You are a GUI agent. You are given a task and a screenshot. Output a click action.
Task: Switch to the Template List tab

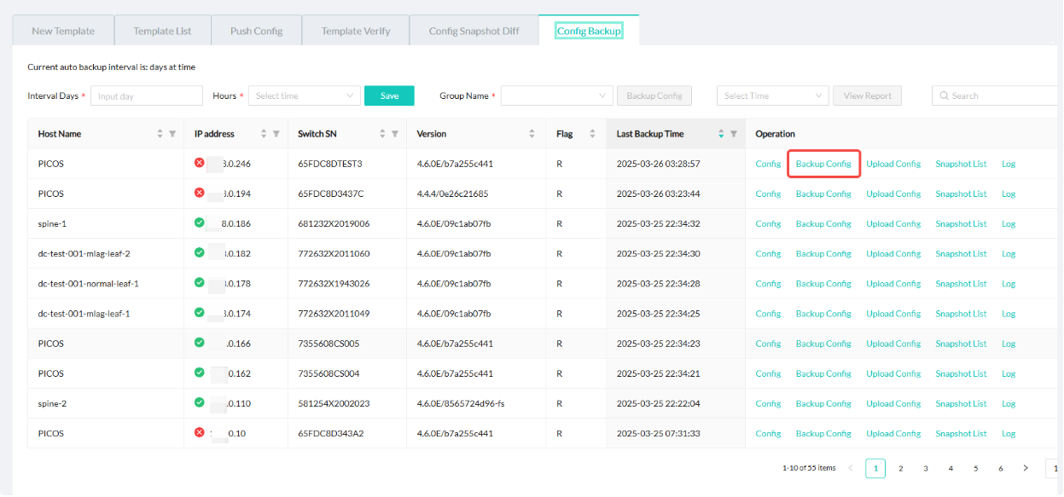[162, 32]
